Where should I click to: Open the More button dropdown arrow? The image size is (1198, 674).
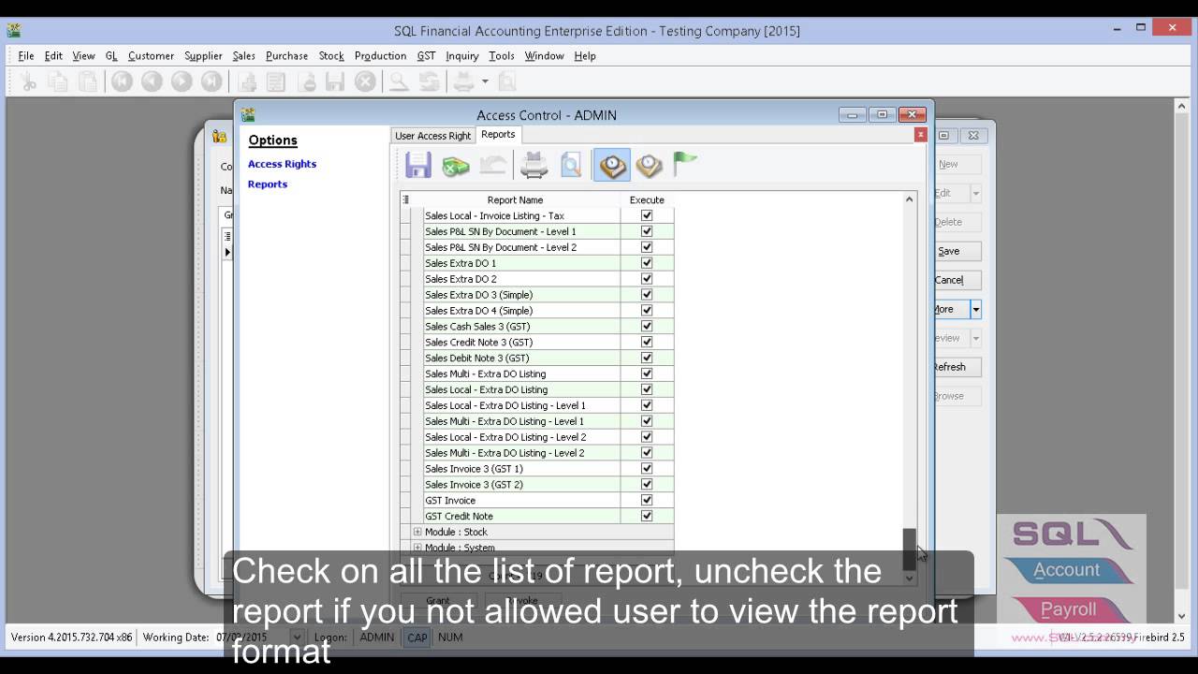975,309
